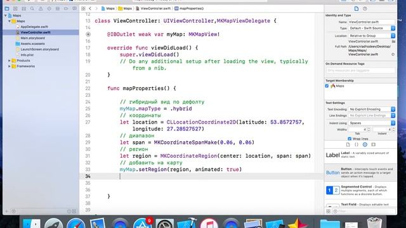
Task: Open the Report navigator icon
Action: click(x=75, y=8)
